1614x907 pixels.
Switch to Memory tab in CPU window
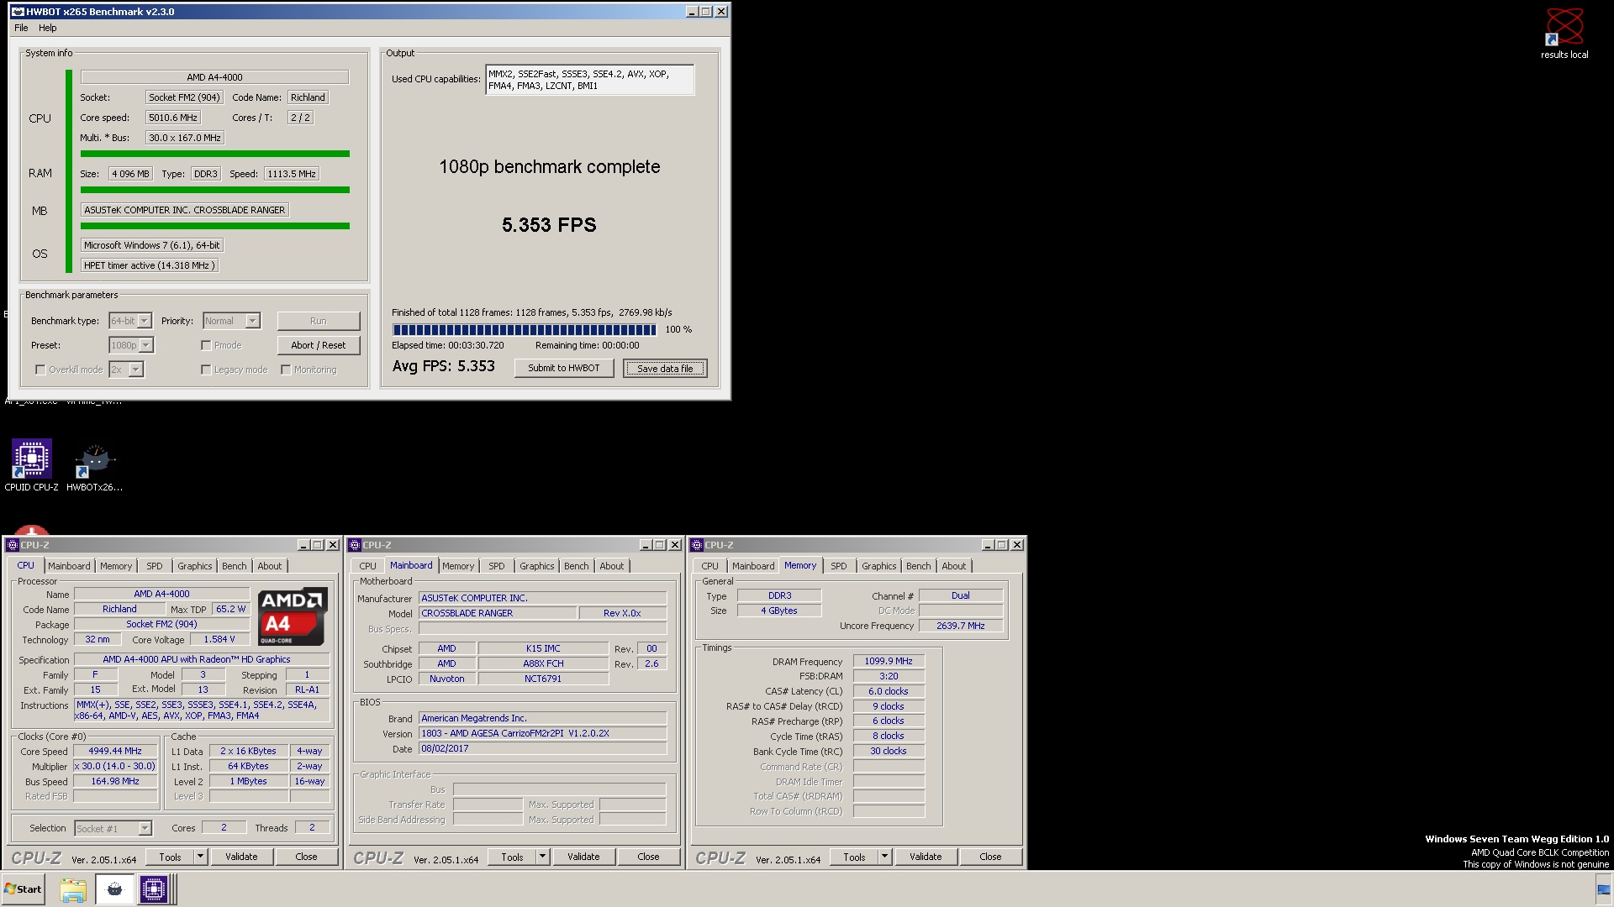(x=116, y=566)
